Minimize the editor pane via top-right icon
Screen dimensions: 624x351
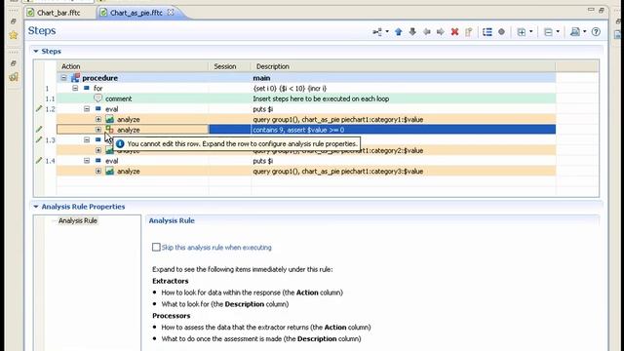pyautogui.click(x=591, y=10)
